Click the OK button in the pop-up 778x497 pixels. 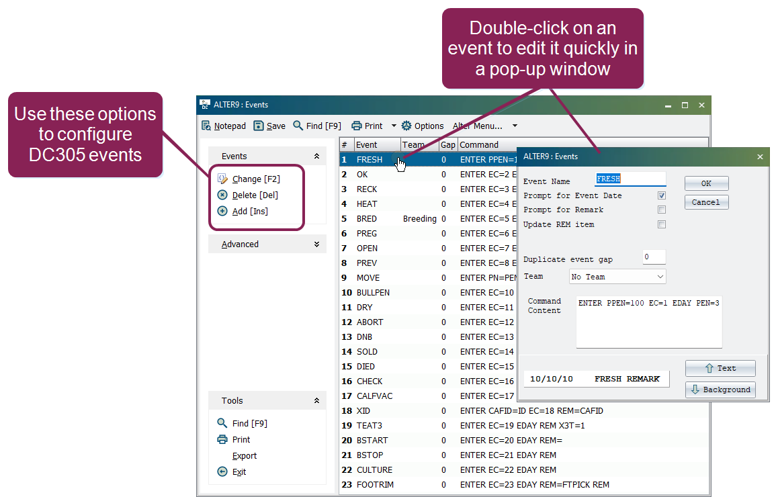[707, 183]
